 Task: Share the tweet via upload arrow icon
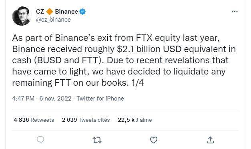pyautogui.click(x=210, y=140)
